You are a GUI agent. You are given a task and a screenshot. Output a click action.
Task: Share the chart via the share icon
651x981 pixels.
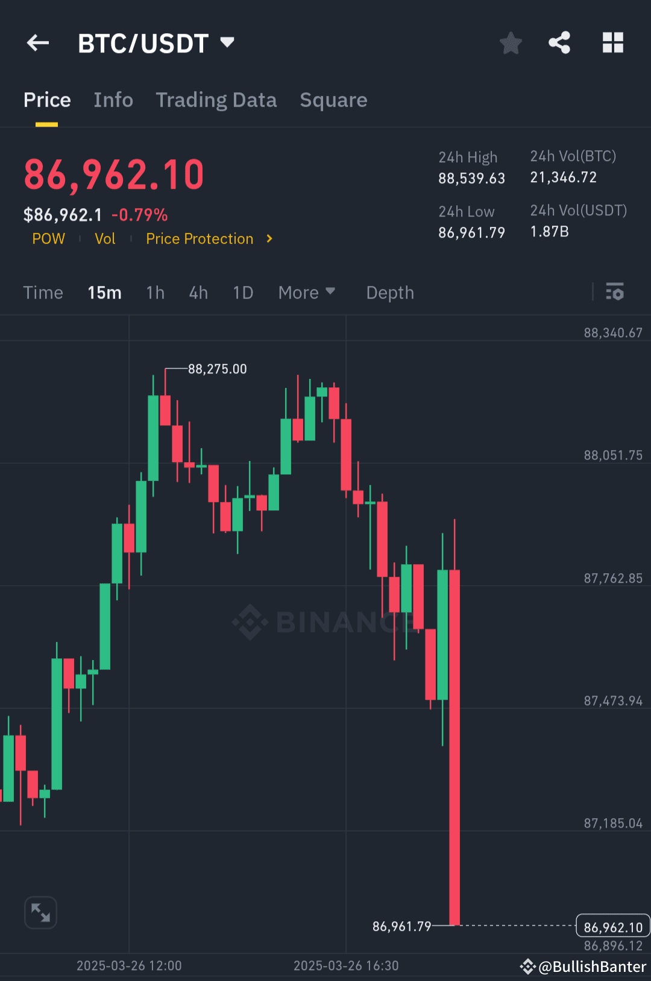tap(559, 43)
